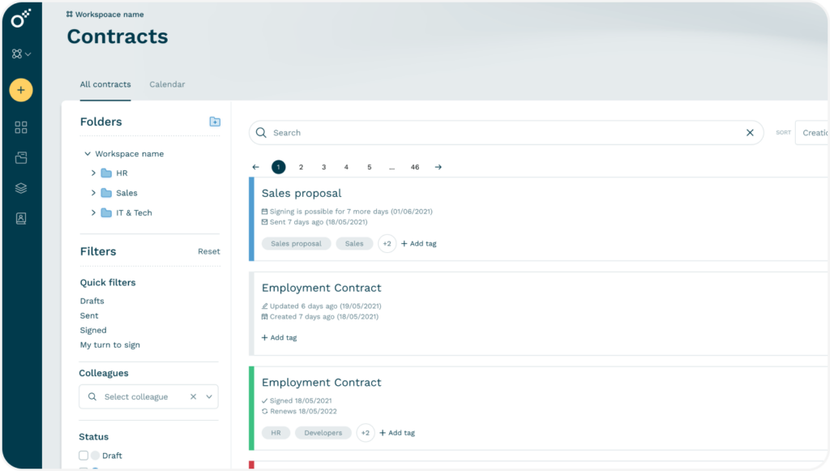The width and height of the screenshot is (830, 471).
Task: Open the colleague dropdown arrow
Action: [209, 397]
